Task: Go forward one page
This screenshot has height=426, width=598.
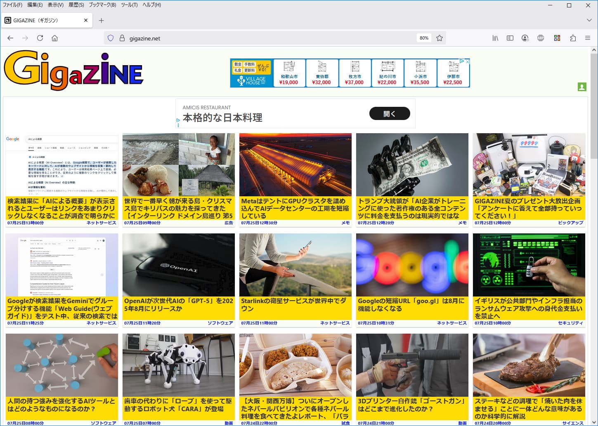Action: point(25,38)
